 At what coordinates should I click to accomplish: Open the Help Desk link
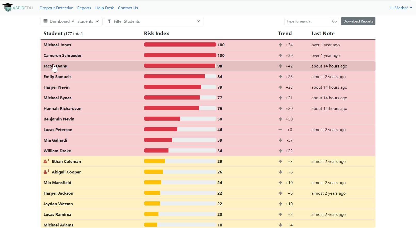point(104,8)
